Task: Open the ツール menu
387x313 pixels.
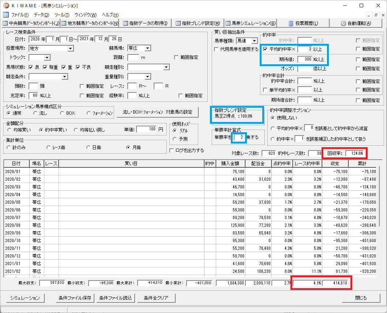Action: pyautogui.click(x=62, y=15)
